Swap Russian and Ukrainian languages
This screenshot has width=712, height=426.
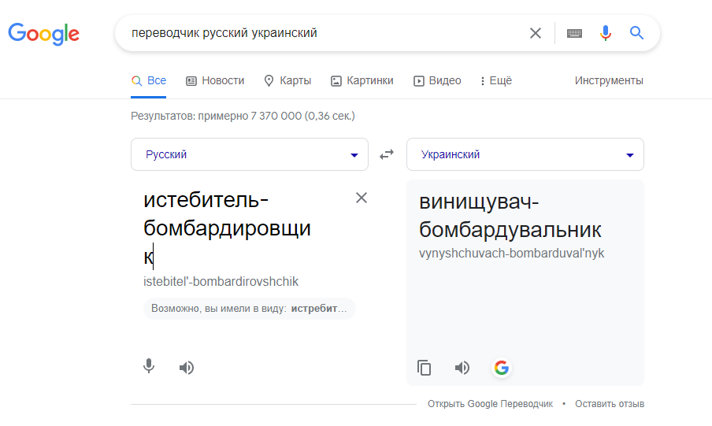point(387,155)
